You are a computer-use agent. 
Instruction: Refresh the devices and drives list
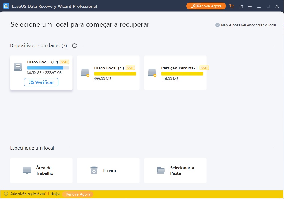74,46
